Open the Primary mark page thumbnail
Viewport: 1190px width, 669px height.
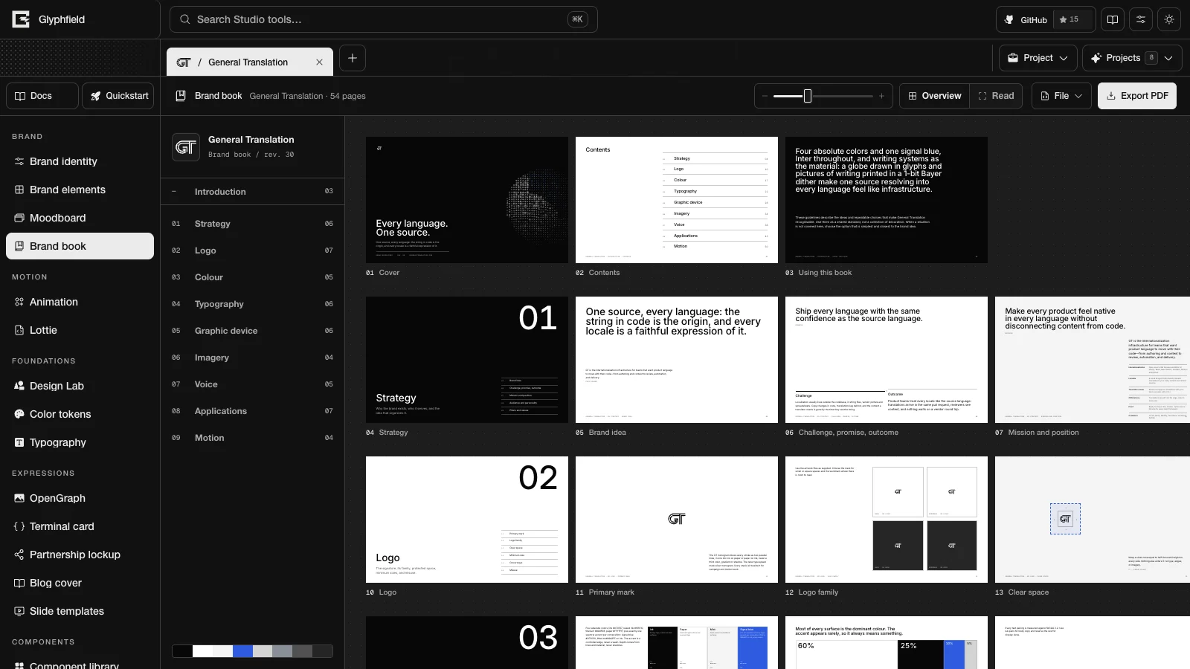pyautogui.click(x=677, y=520)
